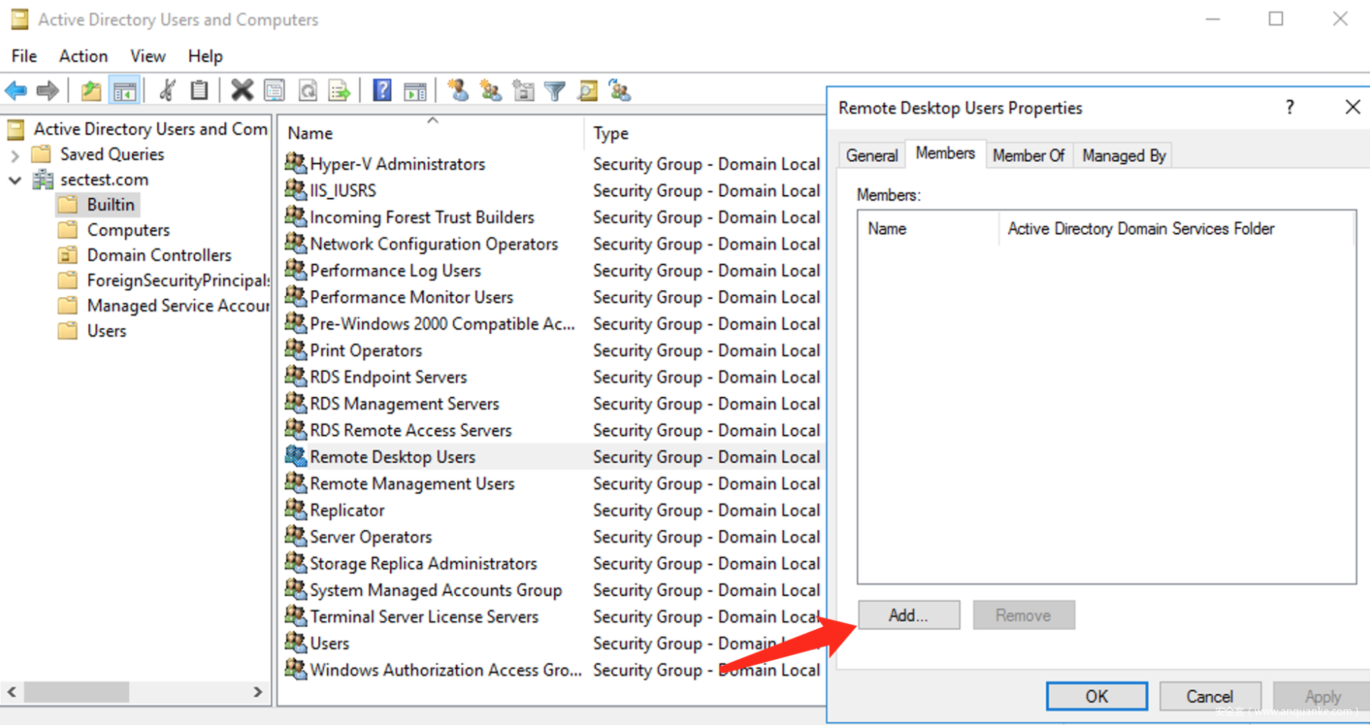This screenshot has height=725, width=1370.
Task: Collapse the sectest.com tree node
Action: [15, 180]
